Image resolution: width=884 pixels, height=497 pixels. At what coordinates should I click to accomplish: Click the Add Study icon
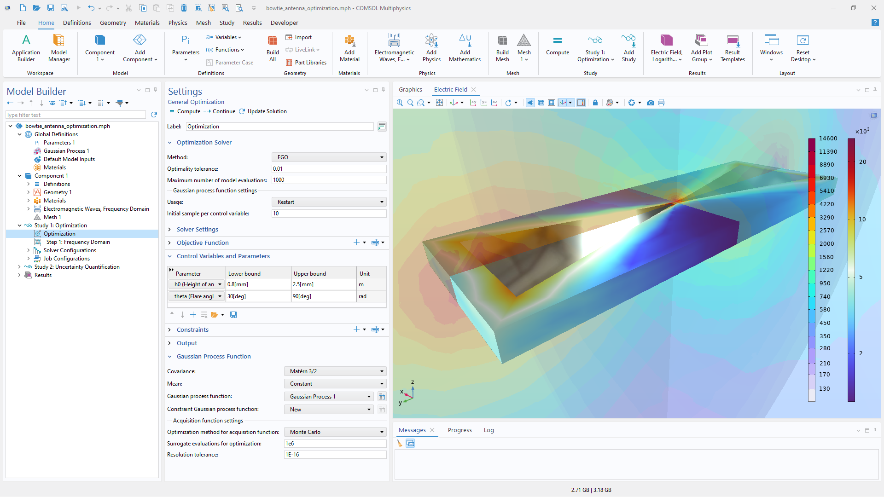(628, 48)
